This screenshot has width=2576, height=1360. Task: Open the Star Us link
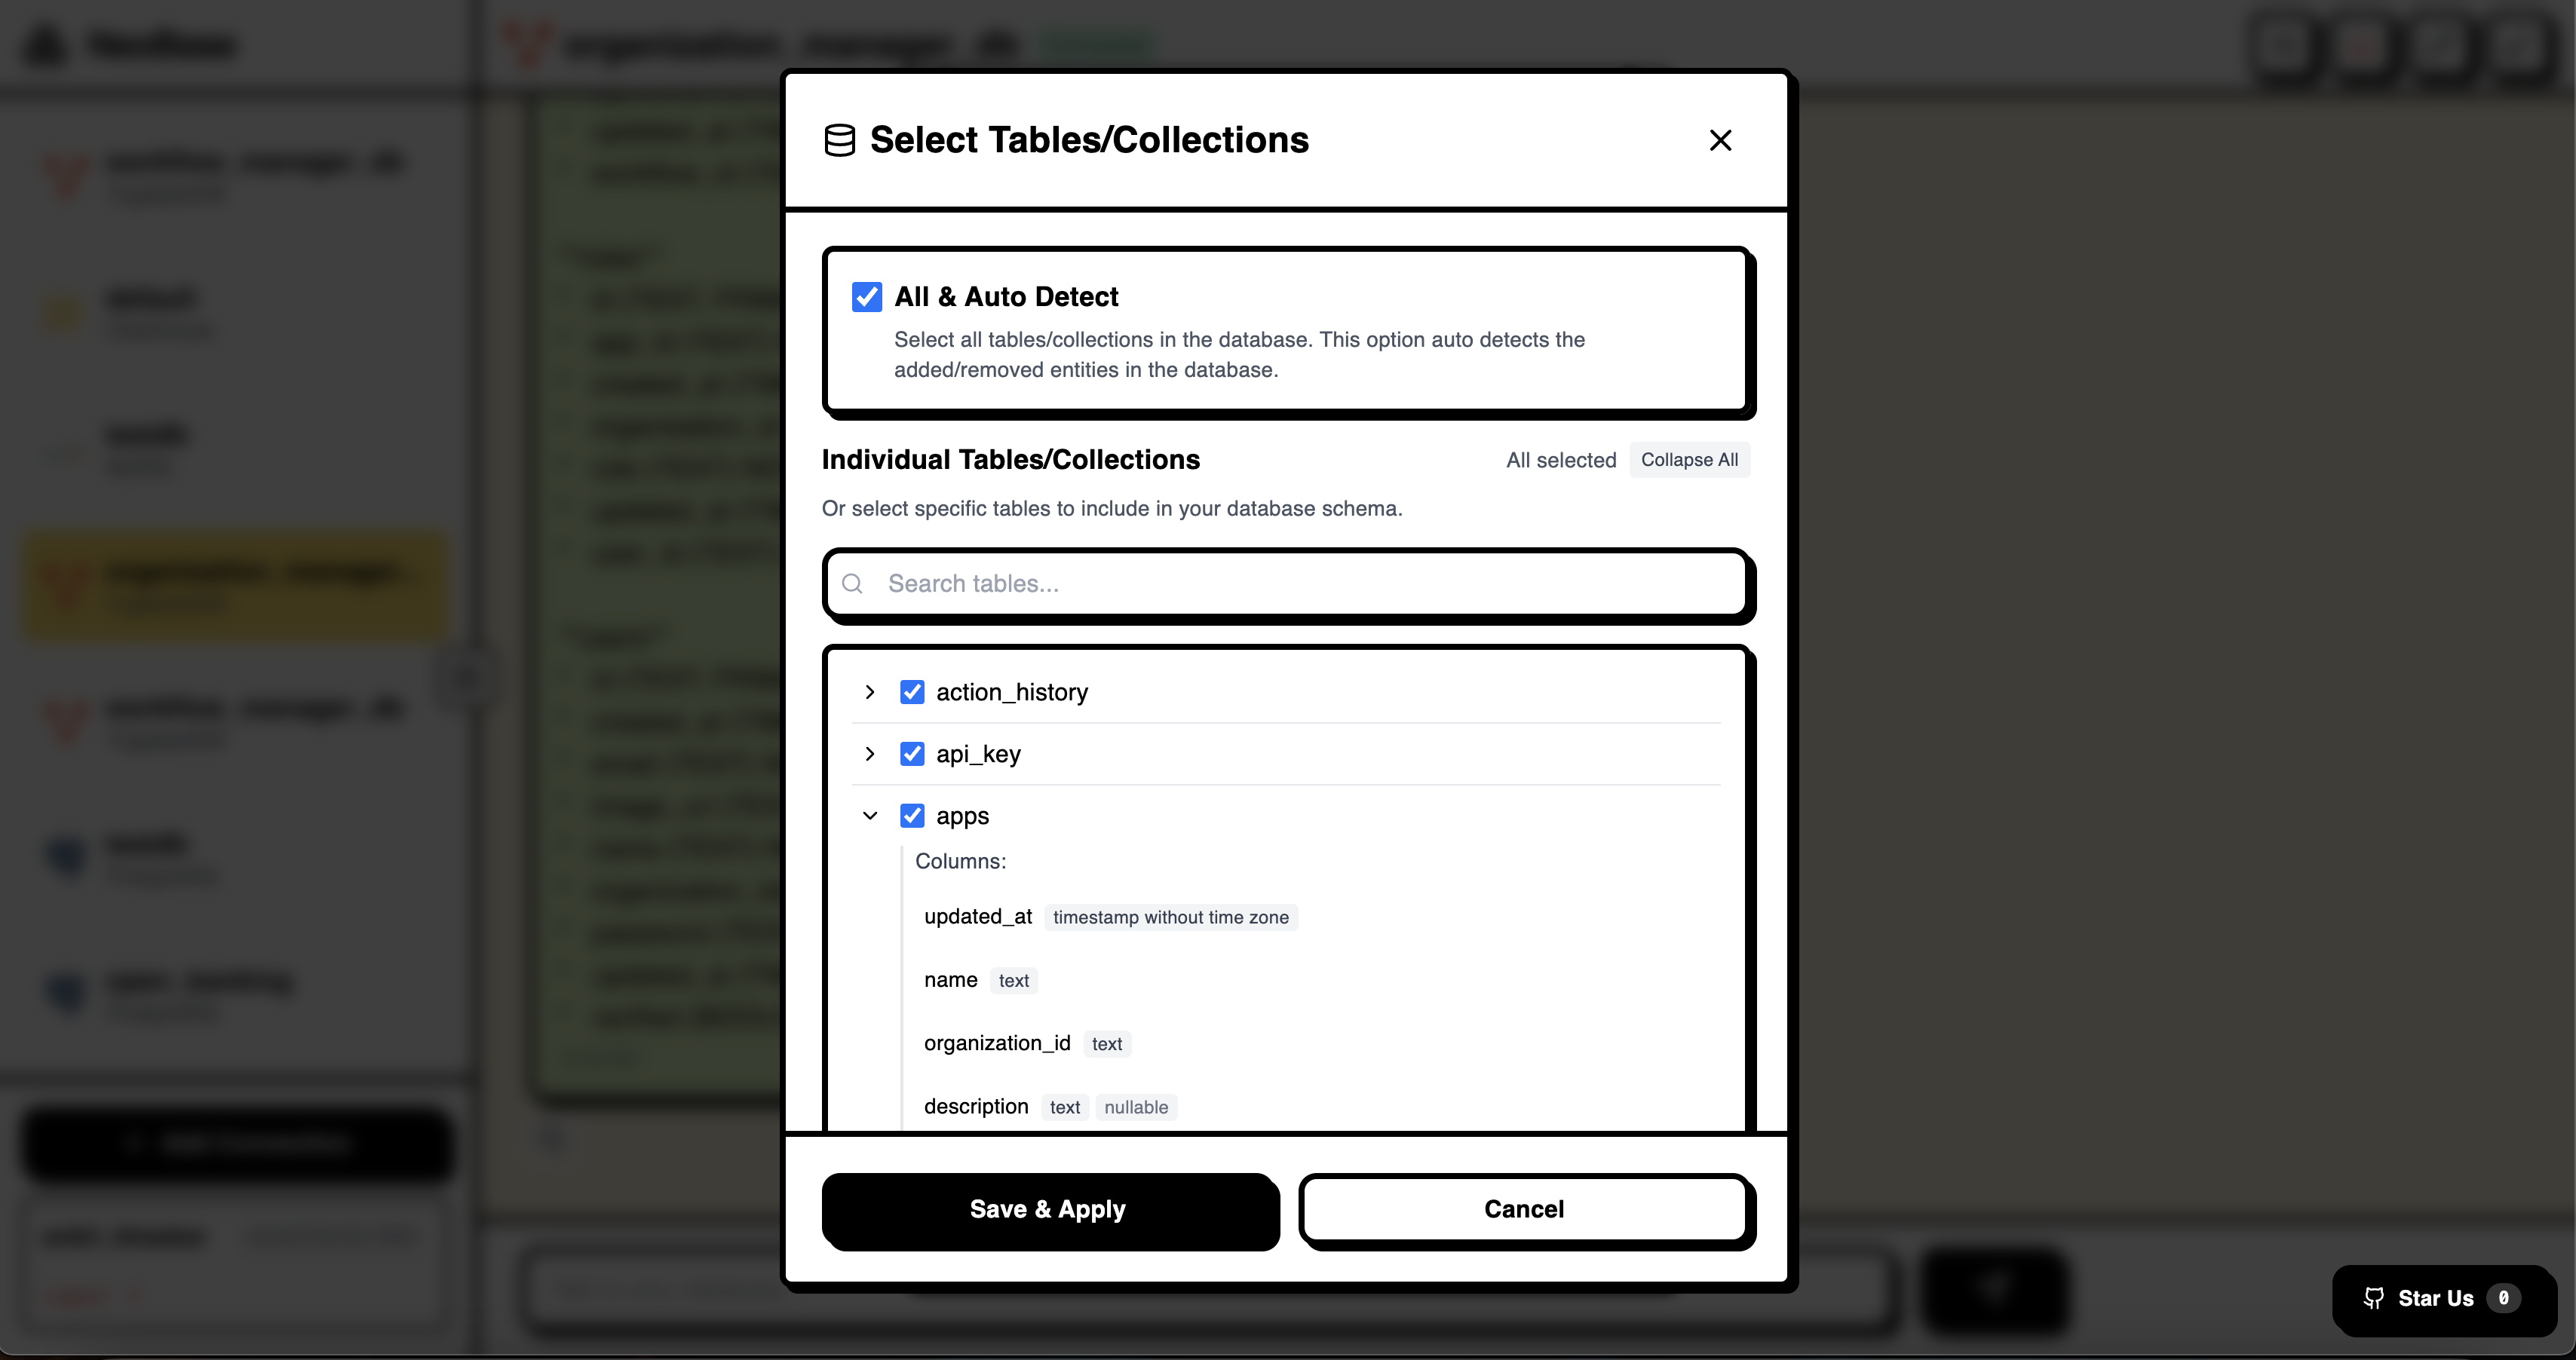2443,1299
